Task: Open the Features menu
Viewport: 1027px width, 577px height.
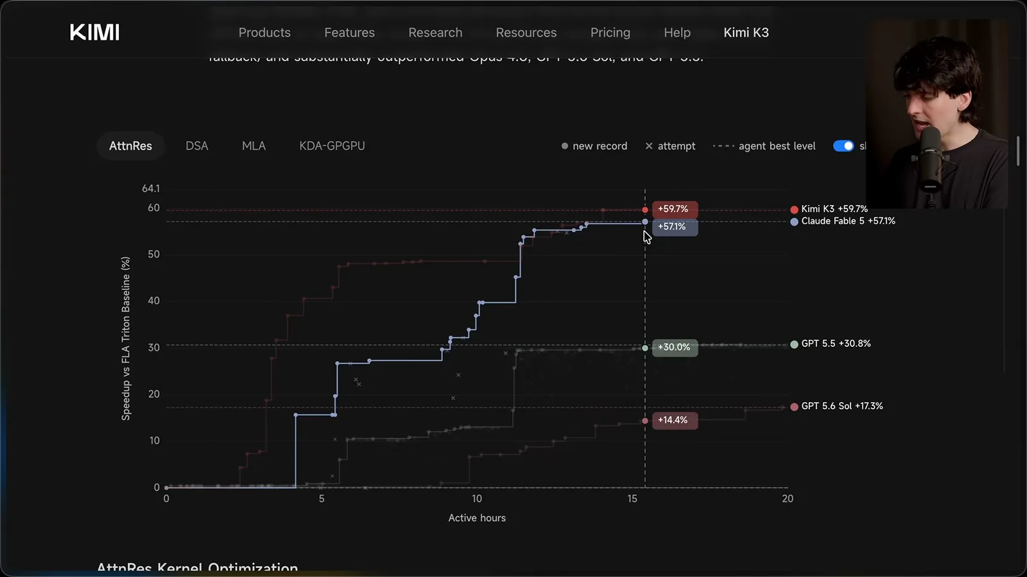Action: [349, 33]
